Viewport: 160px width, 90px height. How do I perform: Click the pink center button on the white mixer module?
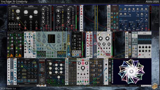(x=83, y=63)
